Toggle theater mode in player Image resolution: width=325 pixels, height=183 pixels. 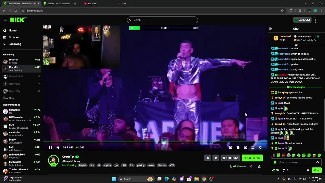coord(245,147)
